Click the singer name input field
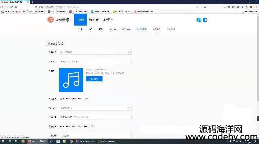This screenshot has height=144, width=259. [95, 61]
